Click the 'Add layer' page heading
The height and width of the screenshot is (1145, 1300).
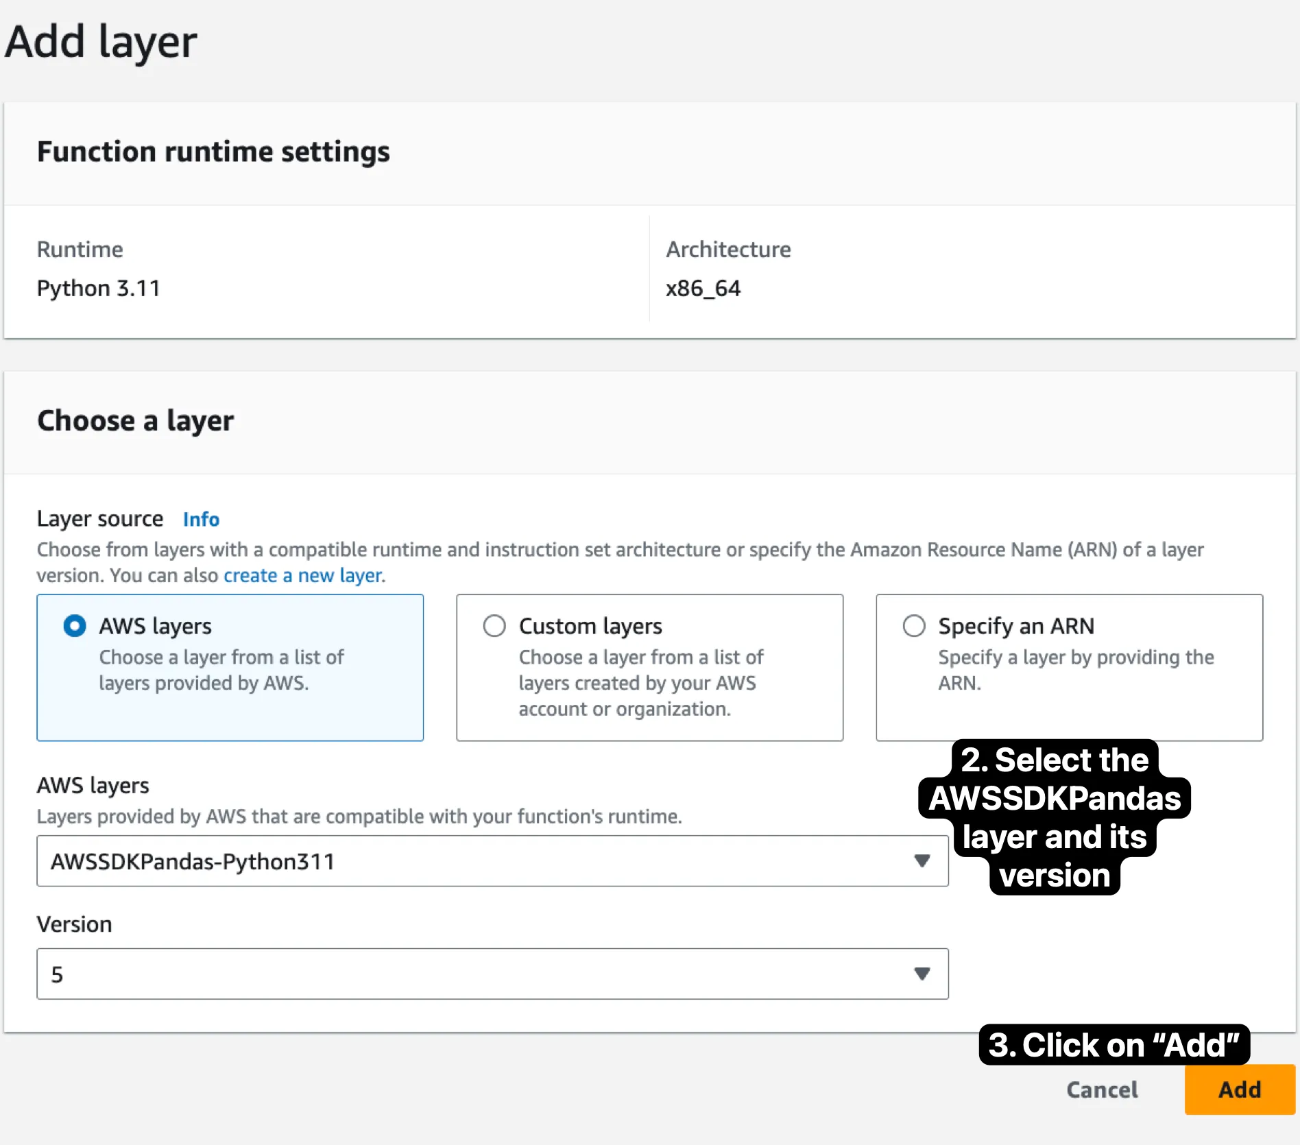[x=101, y=42]
